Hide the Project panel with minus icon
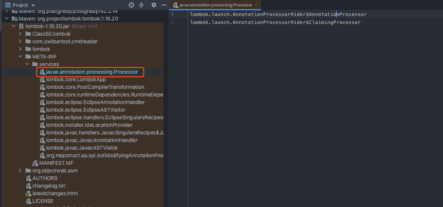443x207 pixels. click(163, 5)
